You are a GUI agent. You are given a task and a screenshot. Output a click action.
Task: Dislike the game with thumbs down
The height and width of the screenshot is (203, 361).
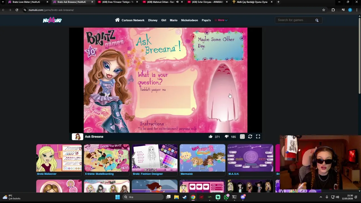[226, 136]
